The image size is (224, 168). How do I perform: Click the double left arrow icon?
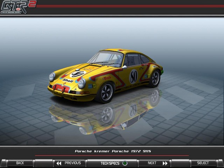59,163
